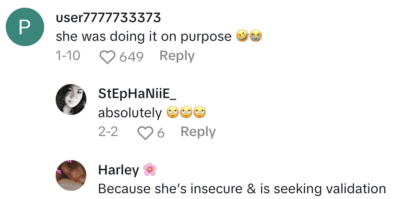Click the flower emoji beside Harley
This screenshot has height=199, width=405.
pos(151,170)
